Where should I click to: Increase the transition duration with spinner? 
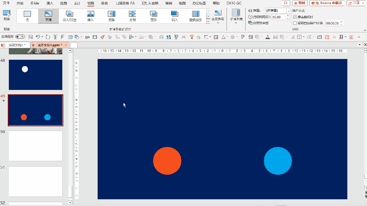pos(288,16)
